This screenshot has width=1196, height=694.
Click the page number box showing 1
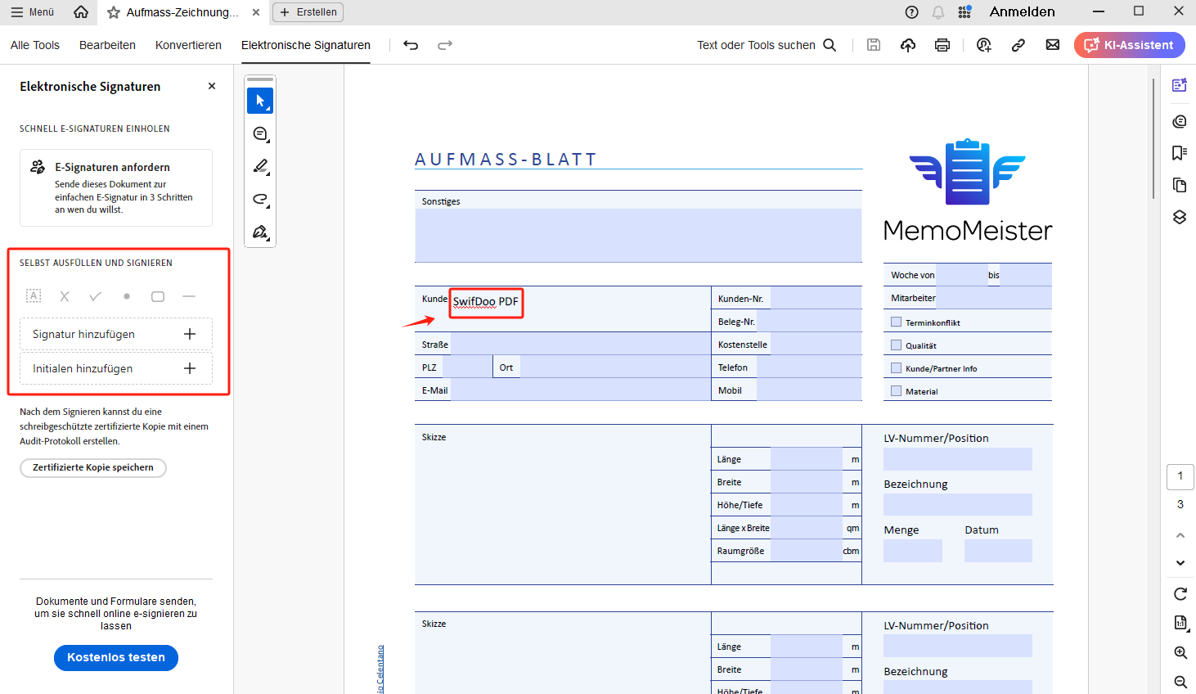pos(1180,476)
